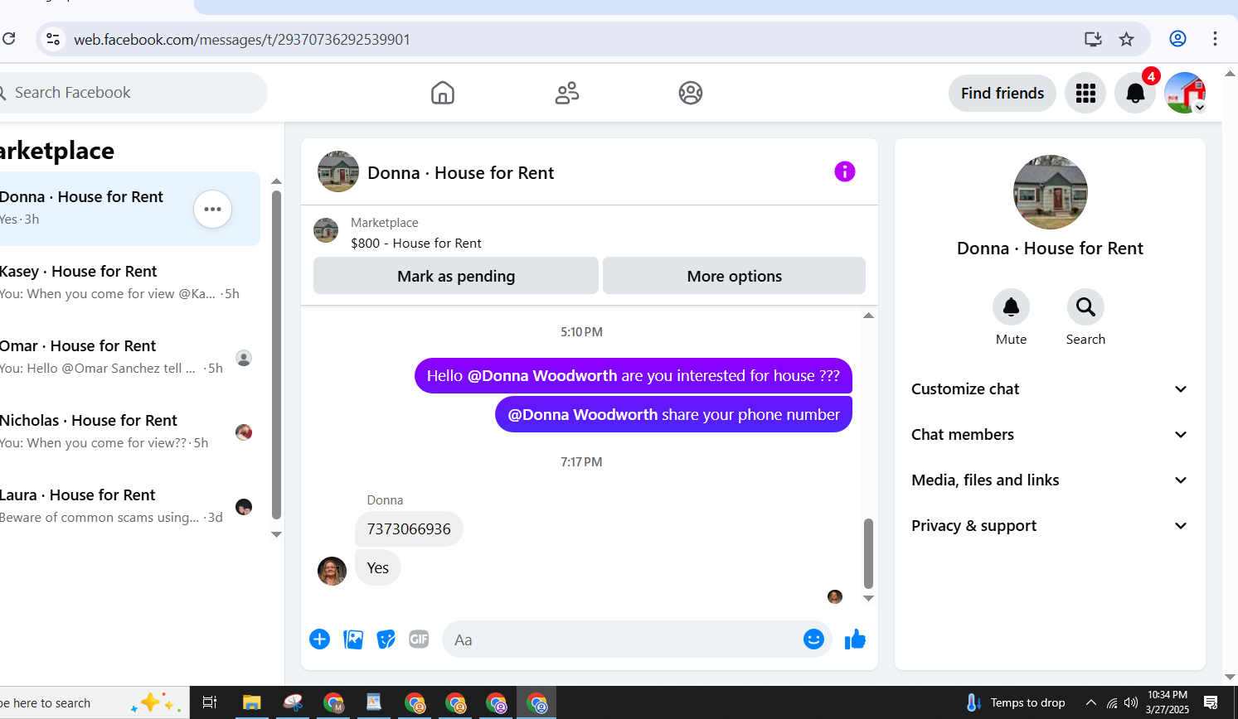Click Donna's profile photo beside her message
The width and height of the screenshot is (1238, 719).
[x=332, y=571]
